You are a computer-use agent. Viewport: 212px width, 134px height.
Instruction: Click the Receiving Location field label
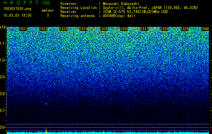(x=79, y=8)
